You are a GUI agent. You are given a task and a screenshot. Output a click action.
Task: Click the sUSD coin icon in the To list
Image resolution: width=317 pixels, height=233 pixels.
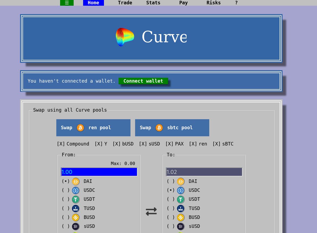[x=181, y=226]
